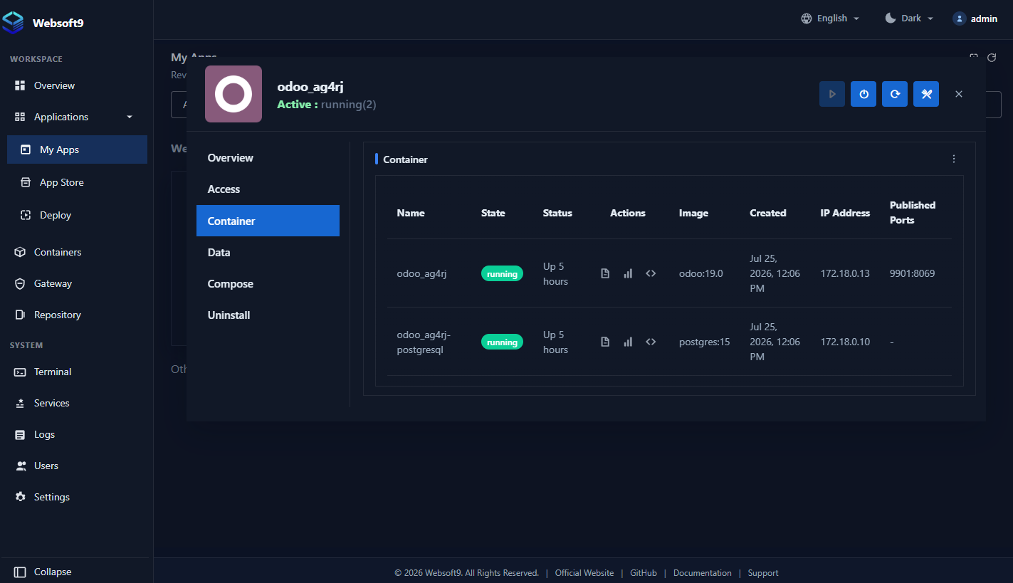Click the Settings gear icon
1013x583 pixels.
pyautogui.click(x=20, y=497)
